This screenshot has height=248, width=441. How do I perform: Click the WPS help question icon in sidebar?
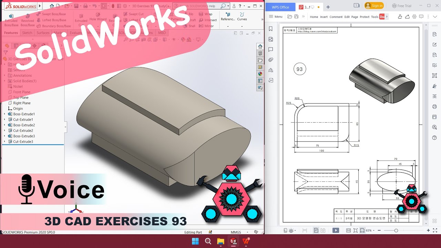[x=434, y=138]
